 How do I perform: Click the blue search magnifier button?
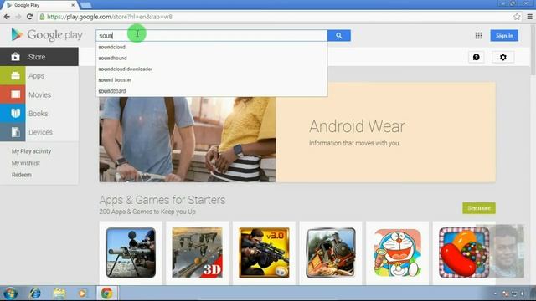coord(338,35)
